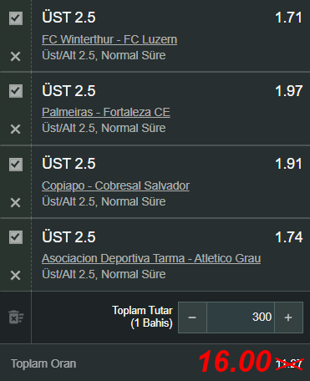Click the 1.71 odds value
This screenshot has width=310, height=381.
tap(288, 18)
